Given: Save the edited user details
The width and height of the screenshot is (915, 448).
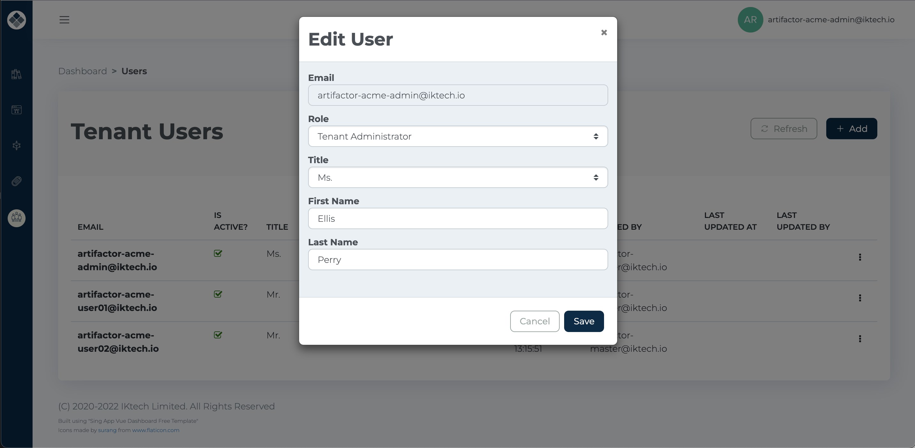Looking at the screenshot, I should (583, 321).
